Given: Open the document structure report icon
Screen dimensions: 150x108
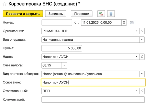Looking at the screenshot, I should pyautogui.click(x=111, y=13).
